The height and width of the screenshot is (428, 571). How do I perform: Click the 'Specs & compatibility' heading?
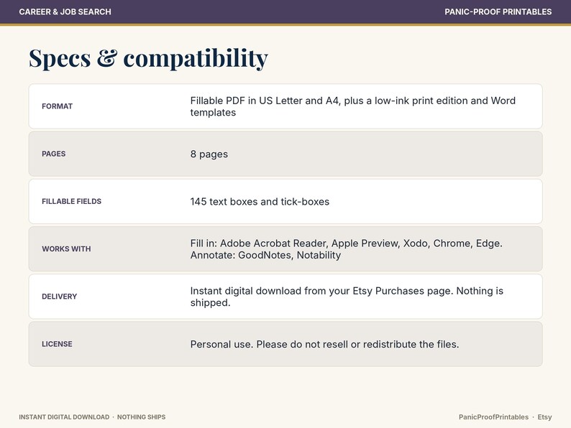pos(148,58)
